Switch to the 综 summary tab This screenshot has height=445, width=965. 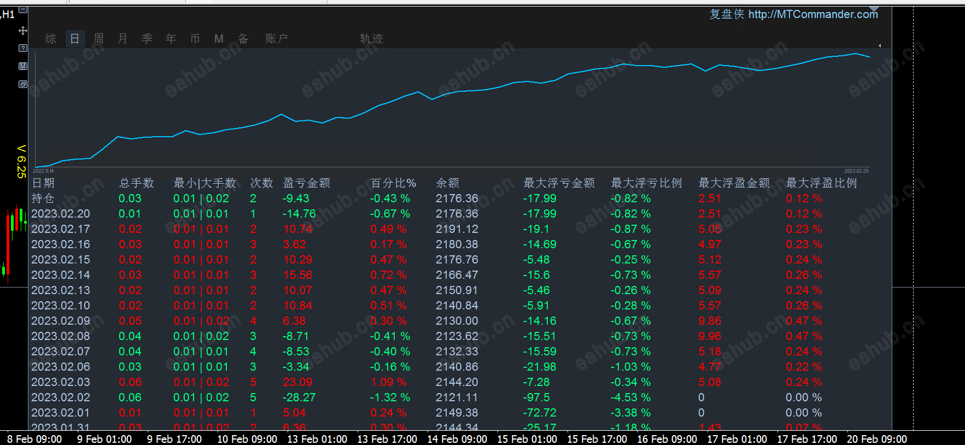tap(51, 38)
